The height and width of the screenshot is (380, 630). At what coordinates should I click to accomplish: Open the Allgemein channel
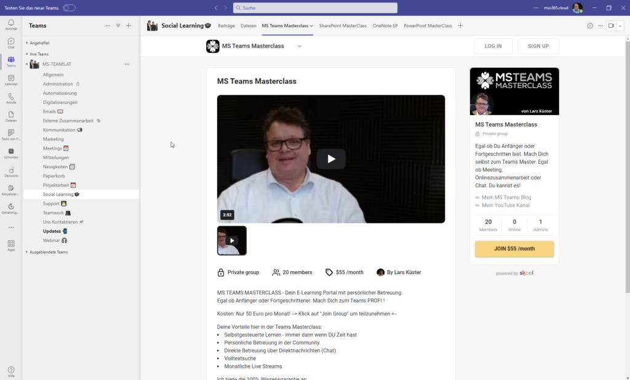pyautogui.click(x=53, y=75)
